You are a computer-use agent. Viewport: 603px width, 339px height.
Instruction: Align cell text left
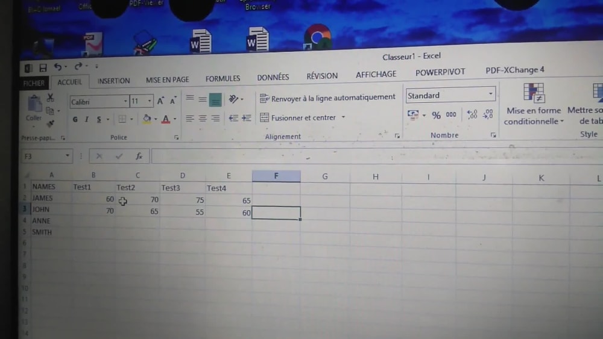[190, 118]
